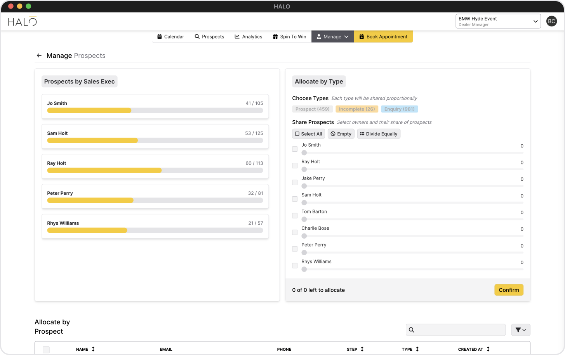The image size is (565, 355).
Task: Click the search magnifier icon in the prospect search
Action: click(x=412, y=330)
